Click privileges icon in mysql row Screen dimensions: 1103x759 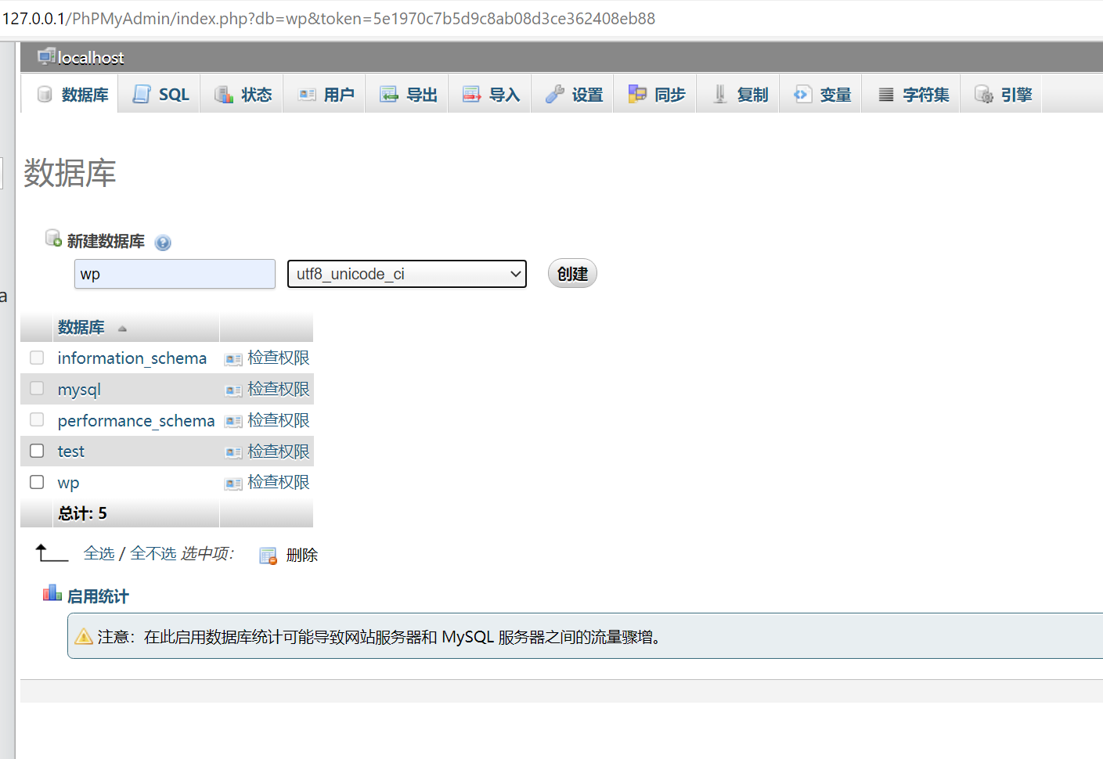point(233,390)
